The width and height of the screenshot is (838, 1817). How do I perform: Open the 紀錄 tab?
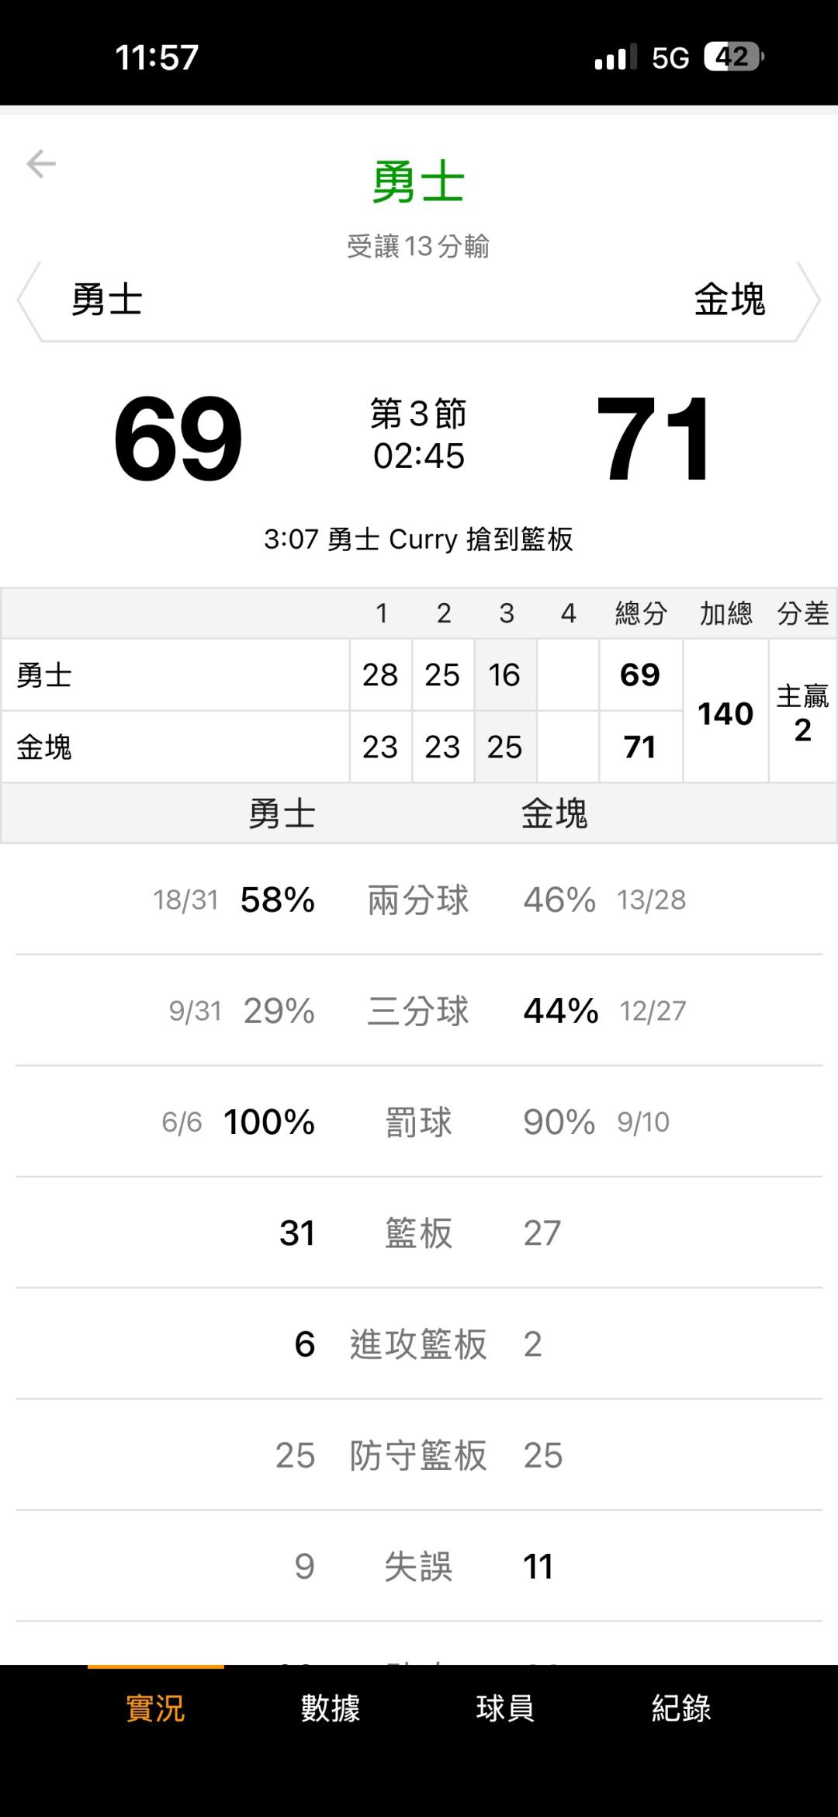(x=680, y=1708)
